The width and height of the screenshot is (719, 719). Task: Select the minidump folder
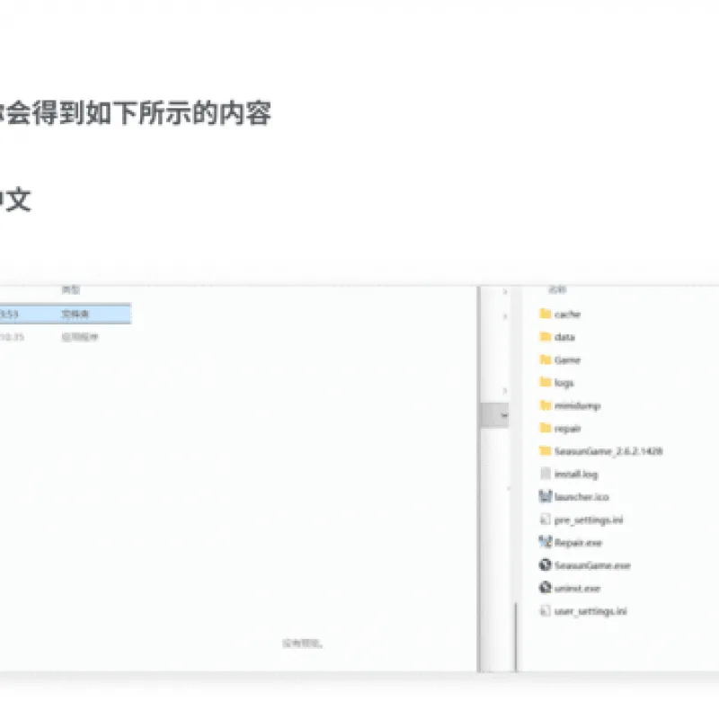pyautogui.click(x=570, y=405)
